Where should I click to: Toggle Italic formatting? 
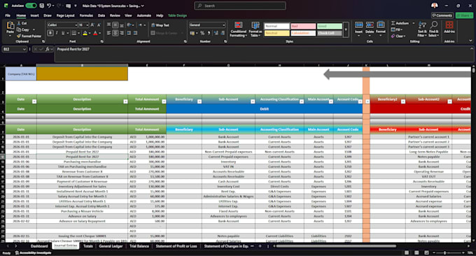tap(57, 33)
